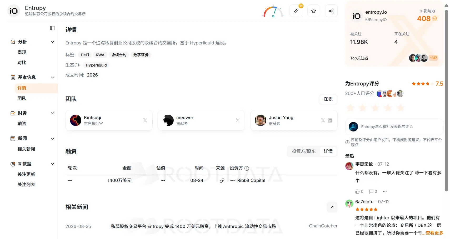Click the ChainCatcher news source
Viewport: 450px width, 239px height.
click(323, 226)
